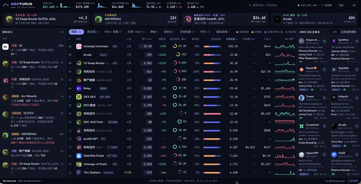Click the Uniswap Universal funding-source bar

212,47
